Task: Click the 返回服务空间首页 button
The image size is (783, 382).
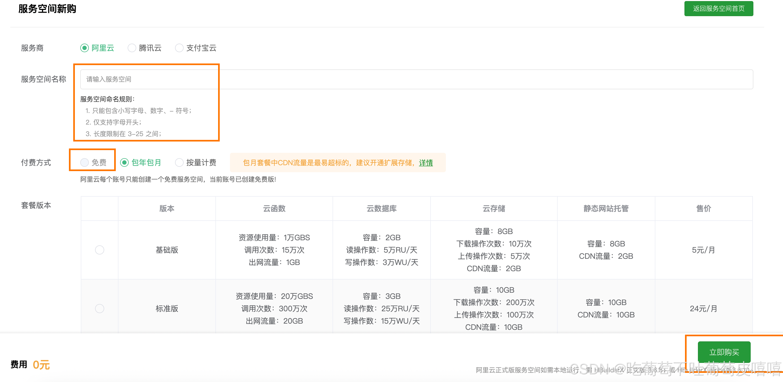Action: pyautogui.click(x=719, y=9)
